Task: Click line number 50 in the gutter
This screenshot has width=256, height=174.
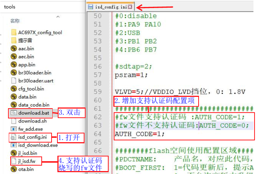Action: pyautogui.click(x=98, y=16)
